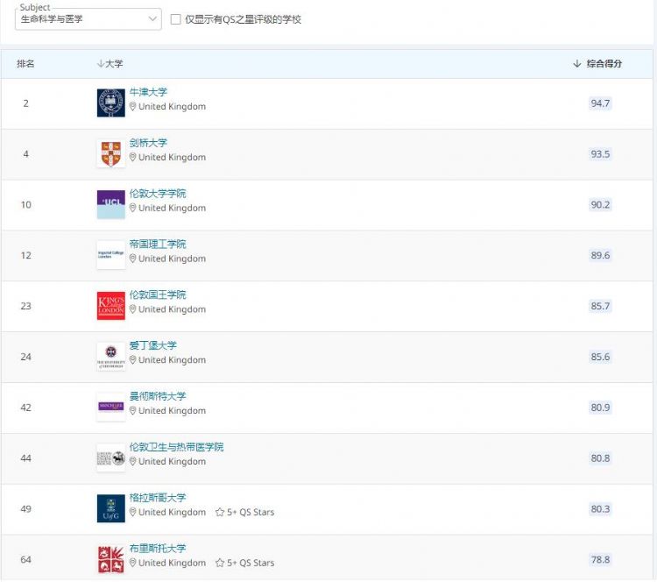Select 5+ QS Stars label for 布里斯托大学

(251, 563)
